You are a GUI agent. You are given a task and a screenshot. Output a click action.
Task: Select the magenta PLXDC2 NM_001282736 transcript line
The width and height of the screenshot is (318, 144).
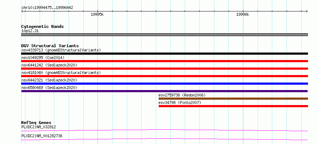click(165, 139)
